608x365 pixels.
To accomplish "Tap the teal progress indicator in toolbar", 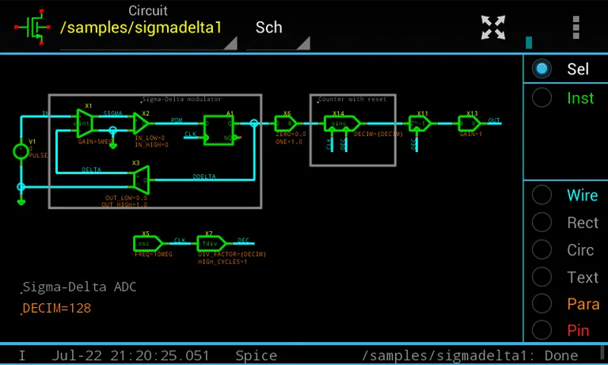I will (529, 42).
